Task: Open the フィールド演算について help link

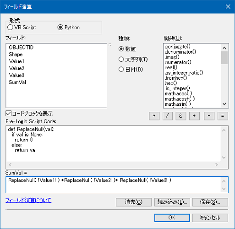Action: [x=28, y=200]
